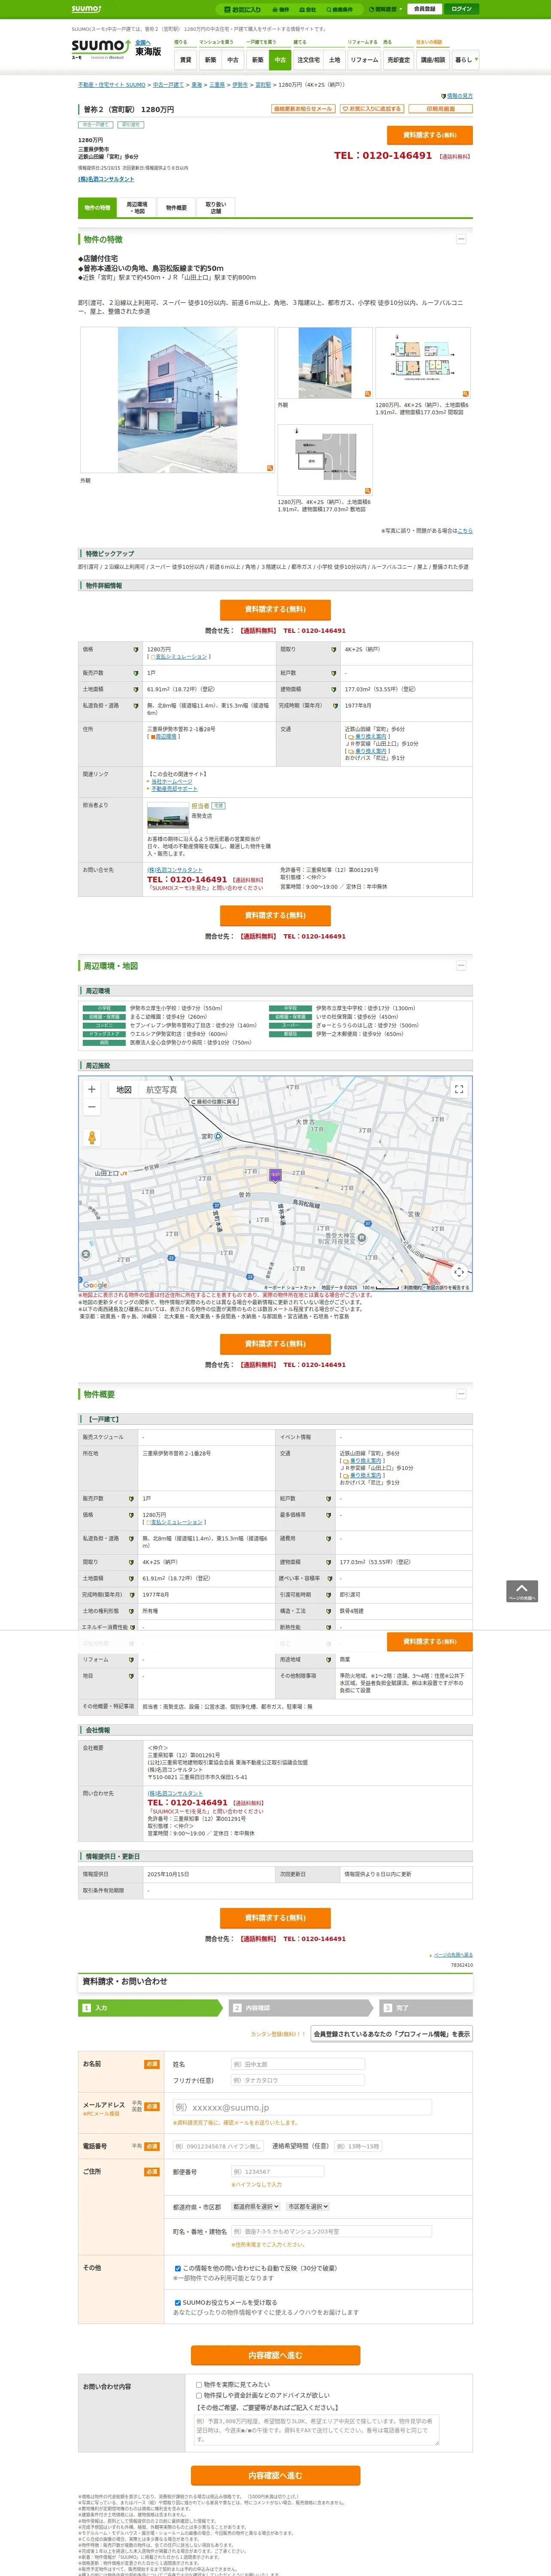Zoom in on the map
Image resolution: width=551 pixels, height=2576 pixels.
[92, 1089]
